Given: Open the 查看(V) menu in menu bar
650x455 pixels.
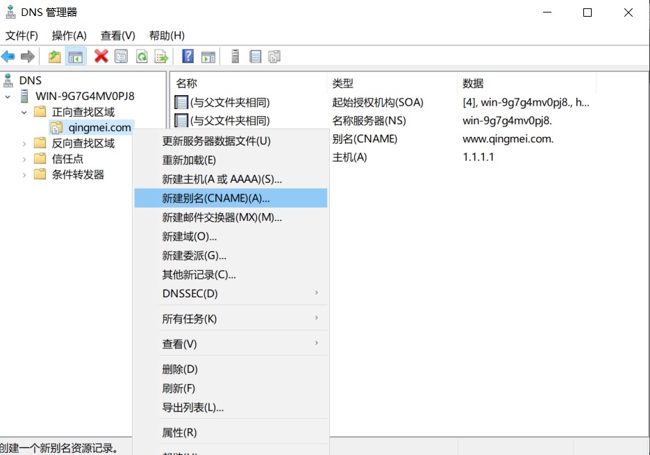Looking at the screenshot, I should (x=118, y=35).
